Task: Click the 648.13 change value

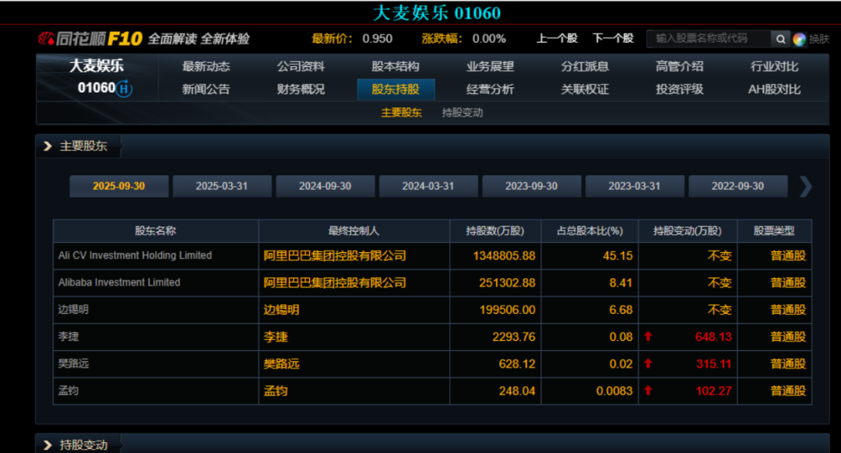Action: (x=713, y=337)
